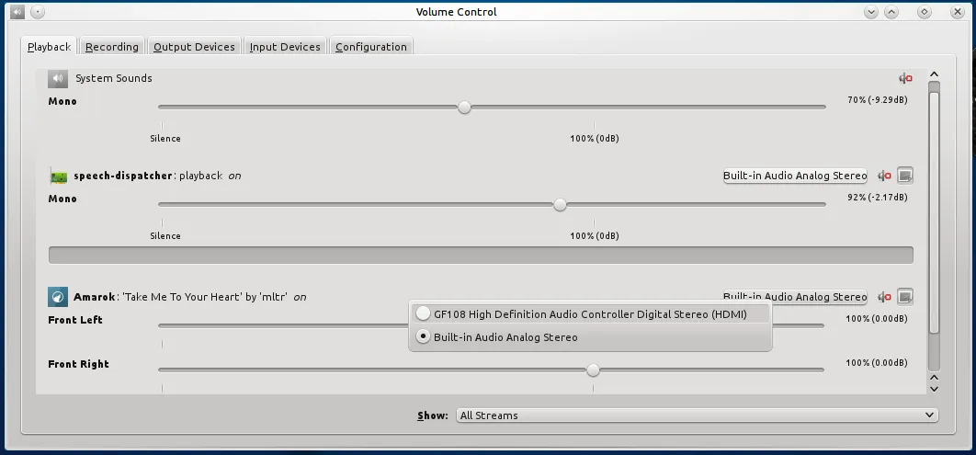The image size is (976, 455).
Task: Click the scroll up arrow atop scrollbar
Action: pyautogui.click(x=934, y=75)
